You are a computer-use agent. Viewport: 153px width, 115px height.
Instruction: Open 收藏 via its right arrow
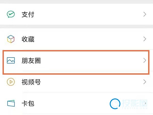click(x=145, y=39)
